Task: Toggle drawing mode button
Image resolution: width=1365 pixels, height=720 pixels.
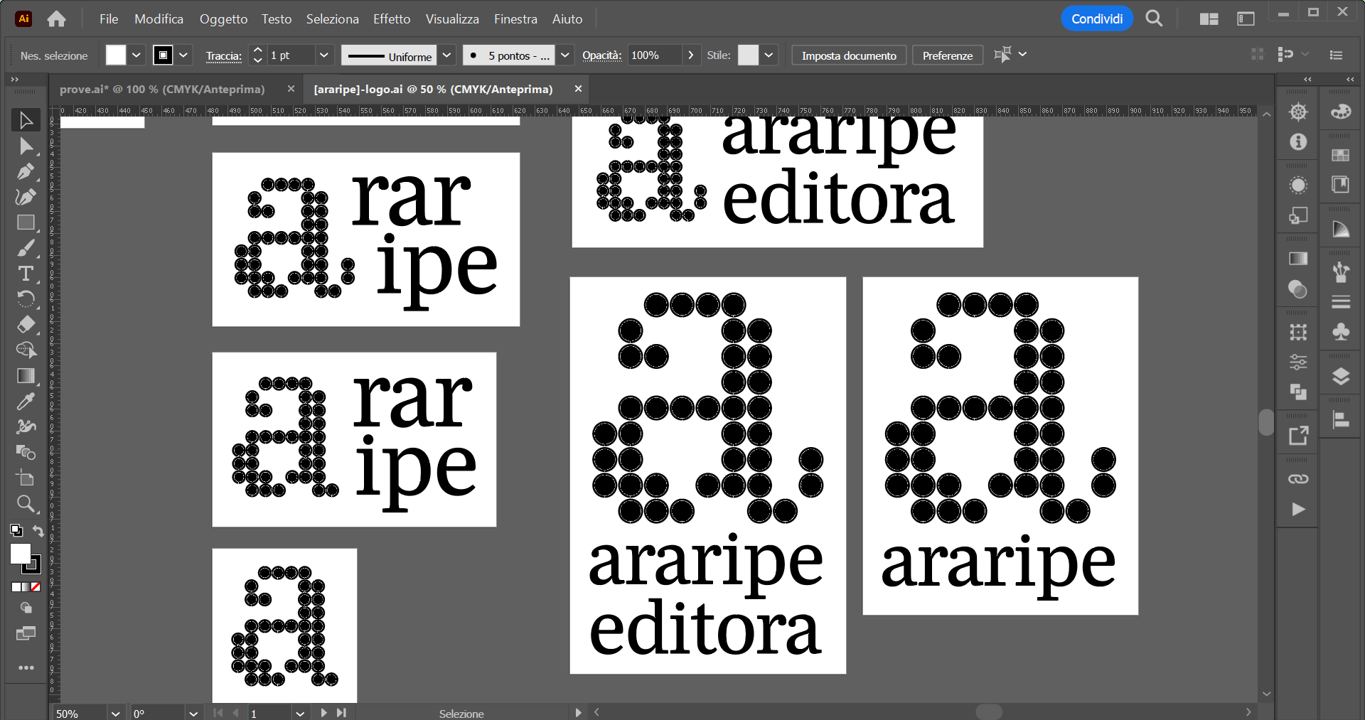Action: 26,608
